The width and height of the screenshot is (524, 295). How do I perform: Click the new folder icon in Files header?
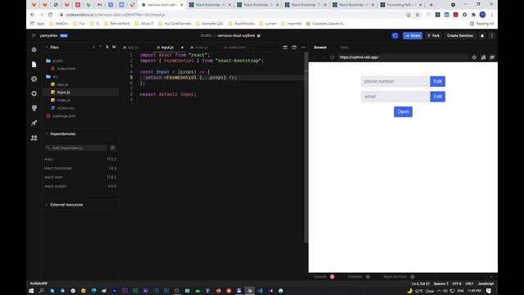click(114, 48)
